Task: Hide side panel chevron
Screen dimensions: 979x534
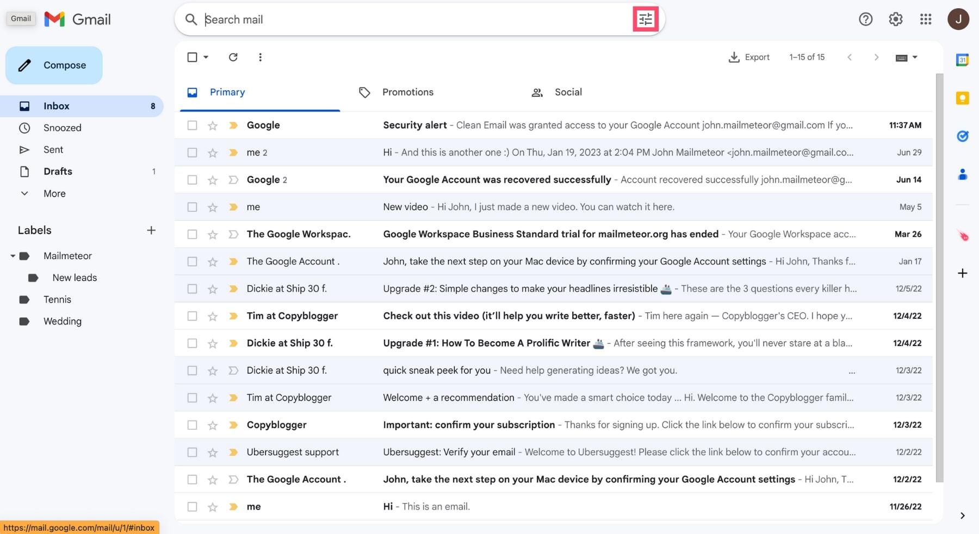Action: [x=962, y=516]
